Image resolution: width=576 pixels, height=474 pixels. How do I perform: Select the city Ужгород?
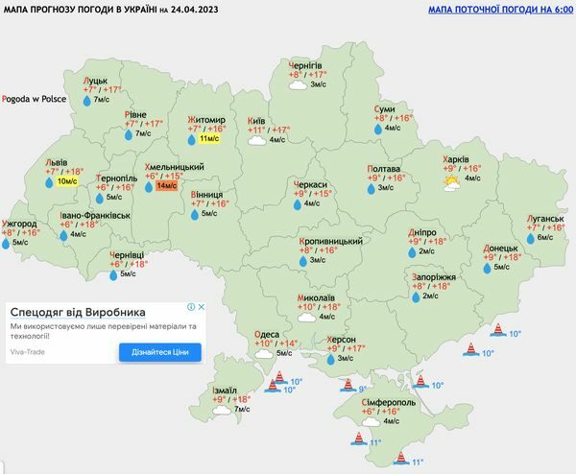[19, 224]
